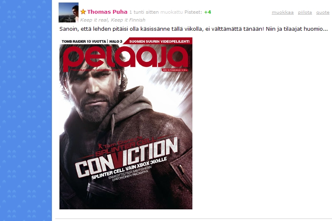
Task: Click the 'Halo 3' text on the cover
Action: tap(116, 42)
